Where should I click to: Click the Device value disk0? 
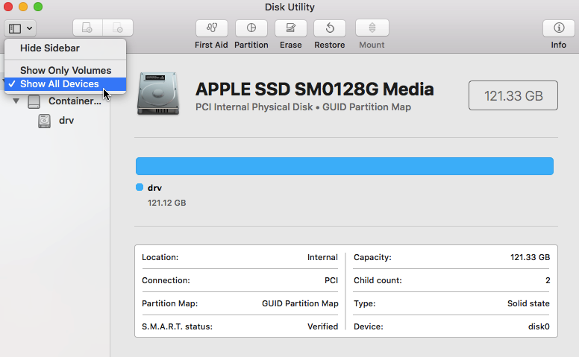coord(539,326)
